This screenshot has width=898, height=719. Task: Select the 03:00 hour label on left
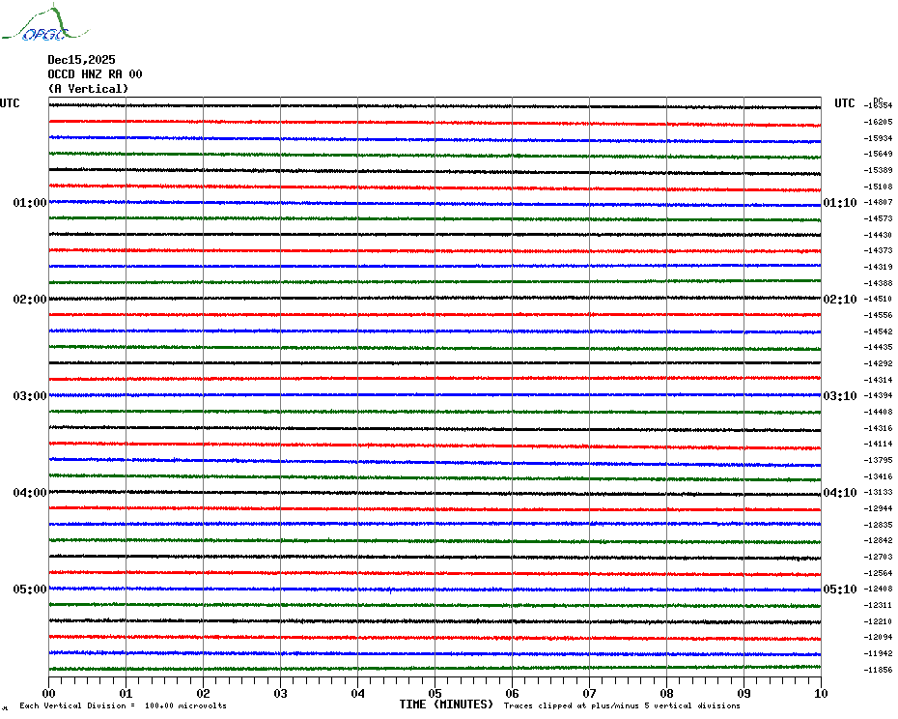pyautogui.click(x=29, y=396)
